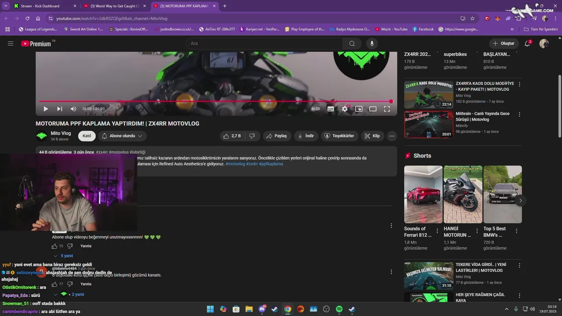Open Mito Vlog channel name link

coord(61,133)
